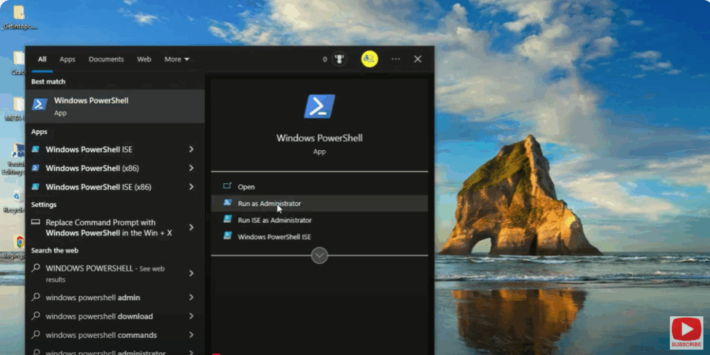Click the Open action icon
The height and width of the screenshot is (355, 710).
point(227,185)
